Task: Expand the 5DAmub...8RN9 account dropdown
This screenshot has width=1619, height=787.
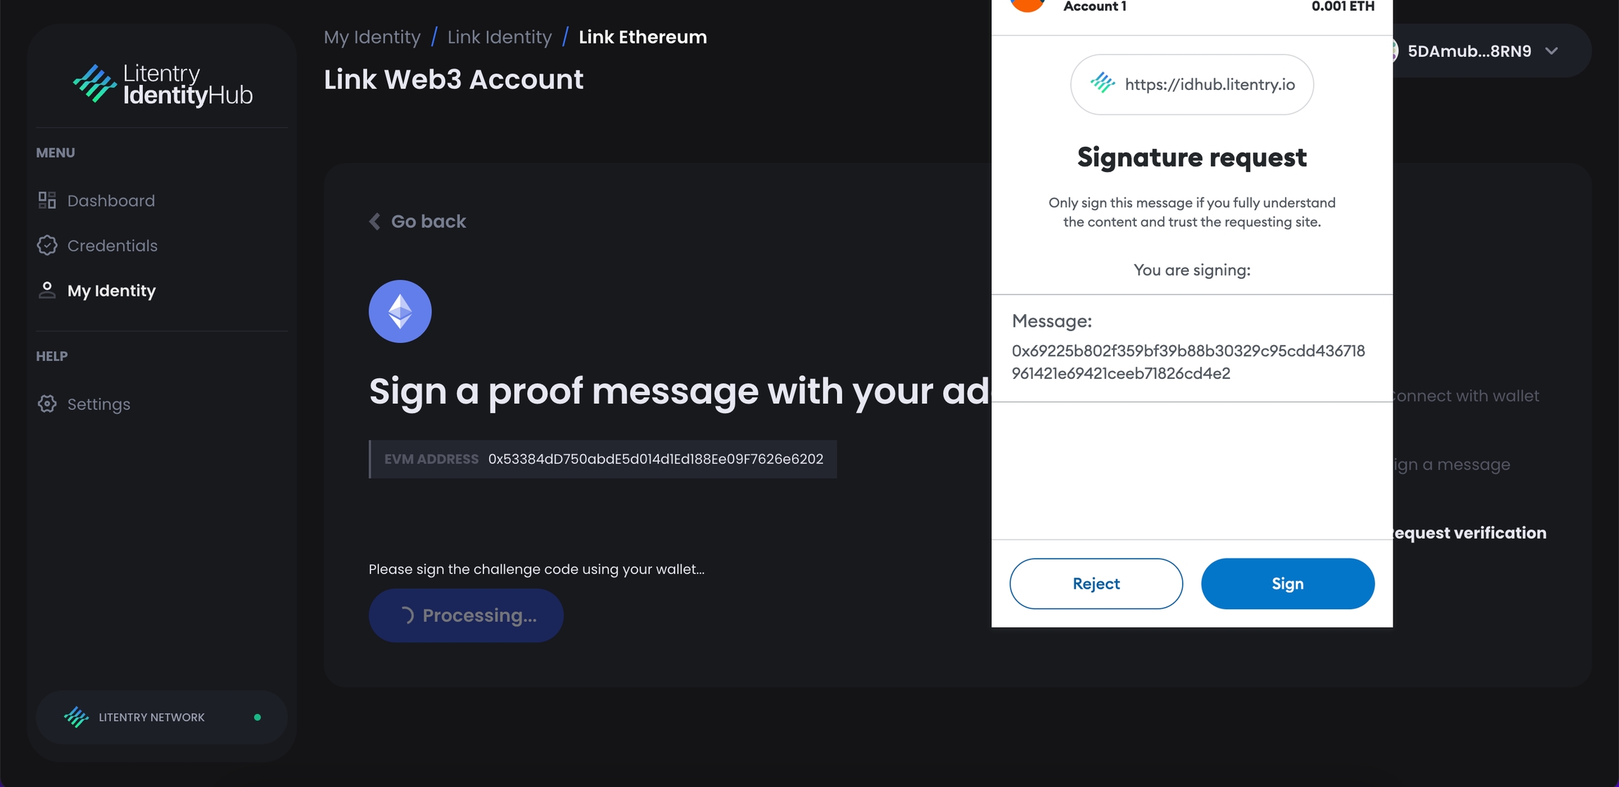Action: pos(1552,51)
